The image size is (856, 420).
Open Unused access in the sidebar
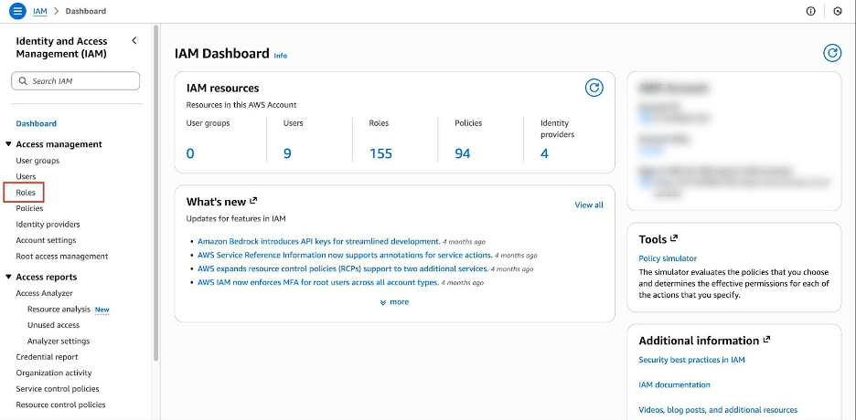pyautogui.click(x=53, y=325)
